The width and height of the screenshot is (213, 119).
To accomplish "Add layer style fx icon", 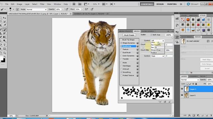I will click(189, 115).
